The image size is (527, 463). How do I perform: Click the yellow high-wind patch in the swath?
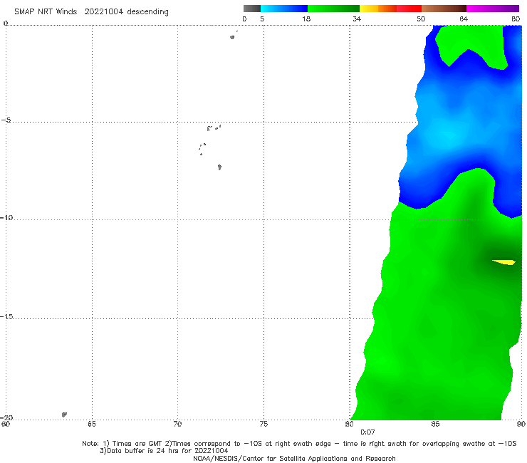[x=503, y=262]
